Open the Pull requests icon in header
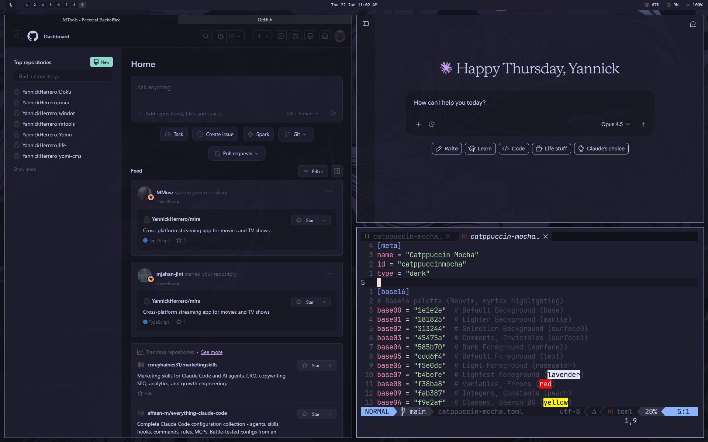This screenshot has height=442, width=708. (x=296, y=36)
